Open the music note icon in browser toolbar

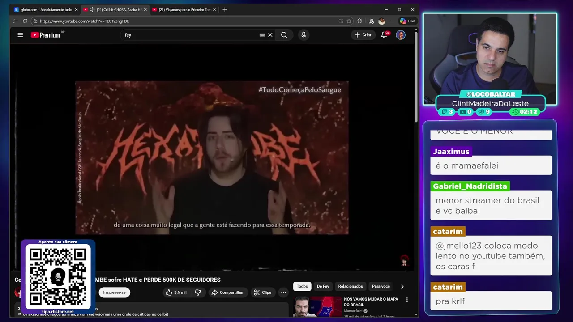pyautogui.click(x=371, y=21)
